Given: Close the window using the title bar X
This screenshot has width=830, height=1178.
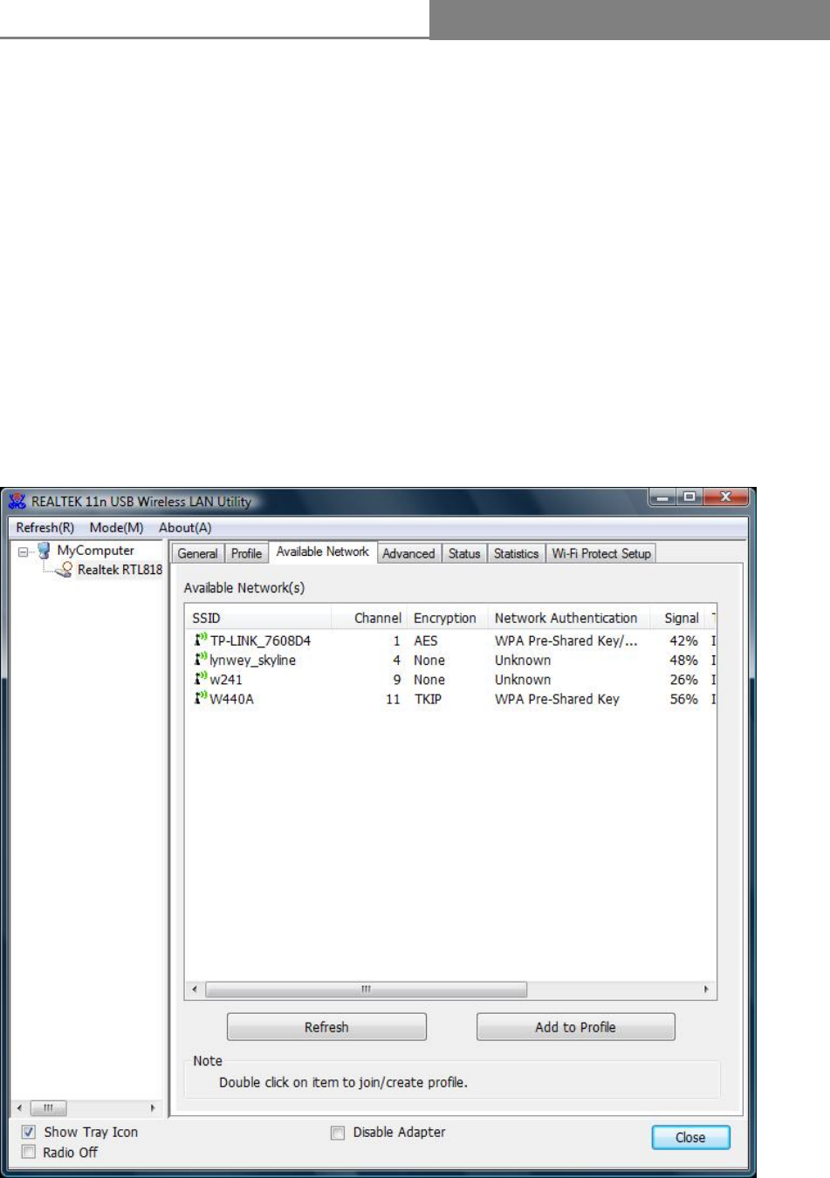Looking at the screenshot, I should 725,497.
